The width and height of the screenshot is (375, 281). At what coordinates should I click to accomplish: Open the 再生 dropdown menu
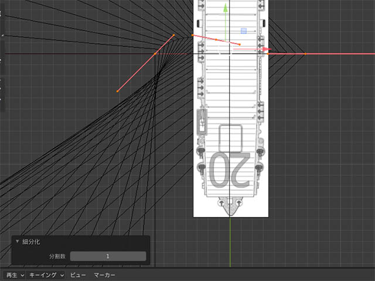(x=15, y=275)
